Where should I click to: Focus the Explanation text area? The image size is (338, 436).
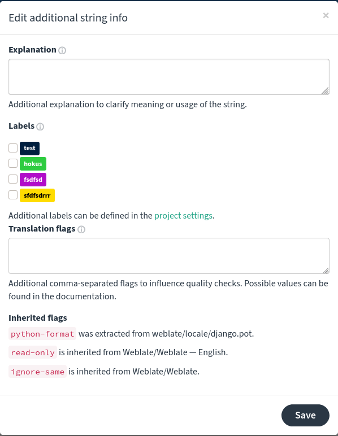pyautogui.click(x=169, y=77)
